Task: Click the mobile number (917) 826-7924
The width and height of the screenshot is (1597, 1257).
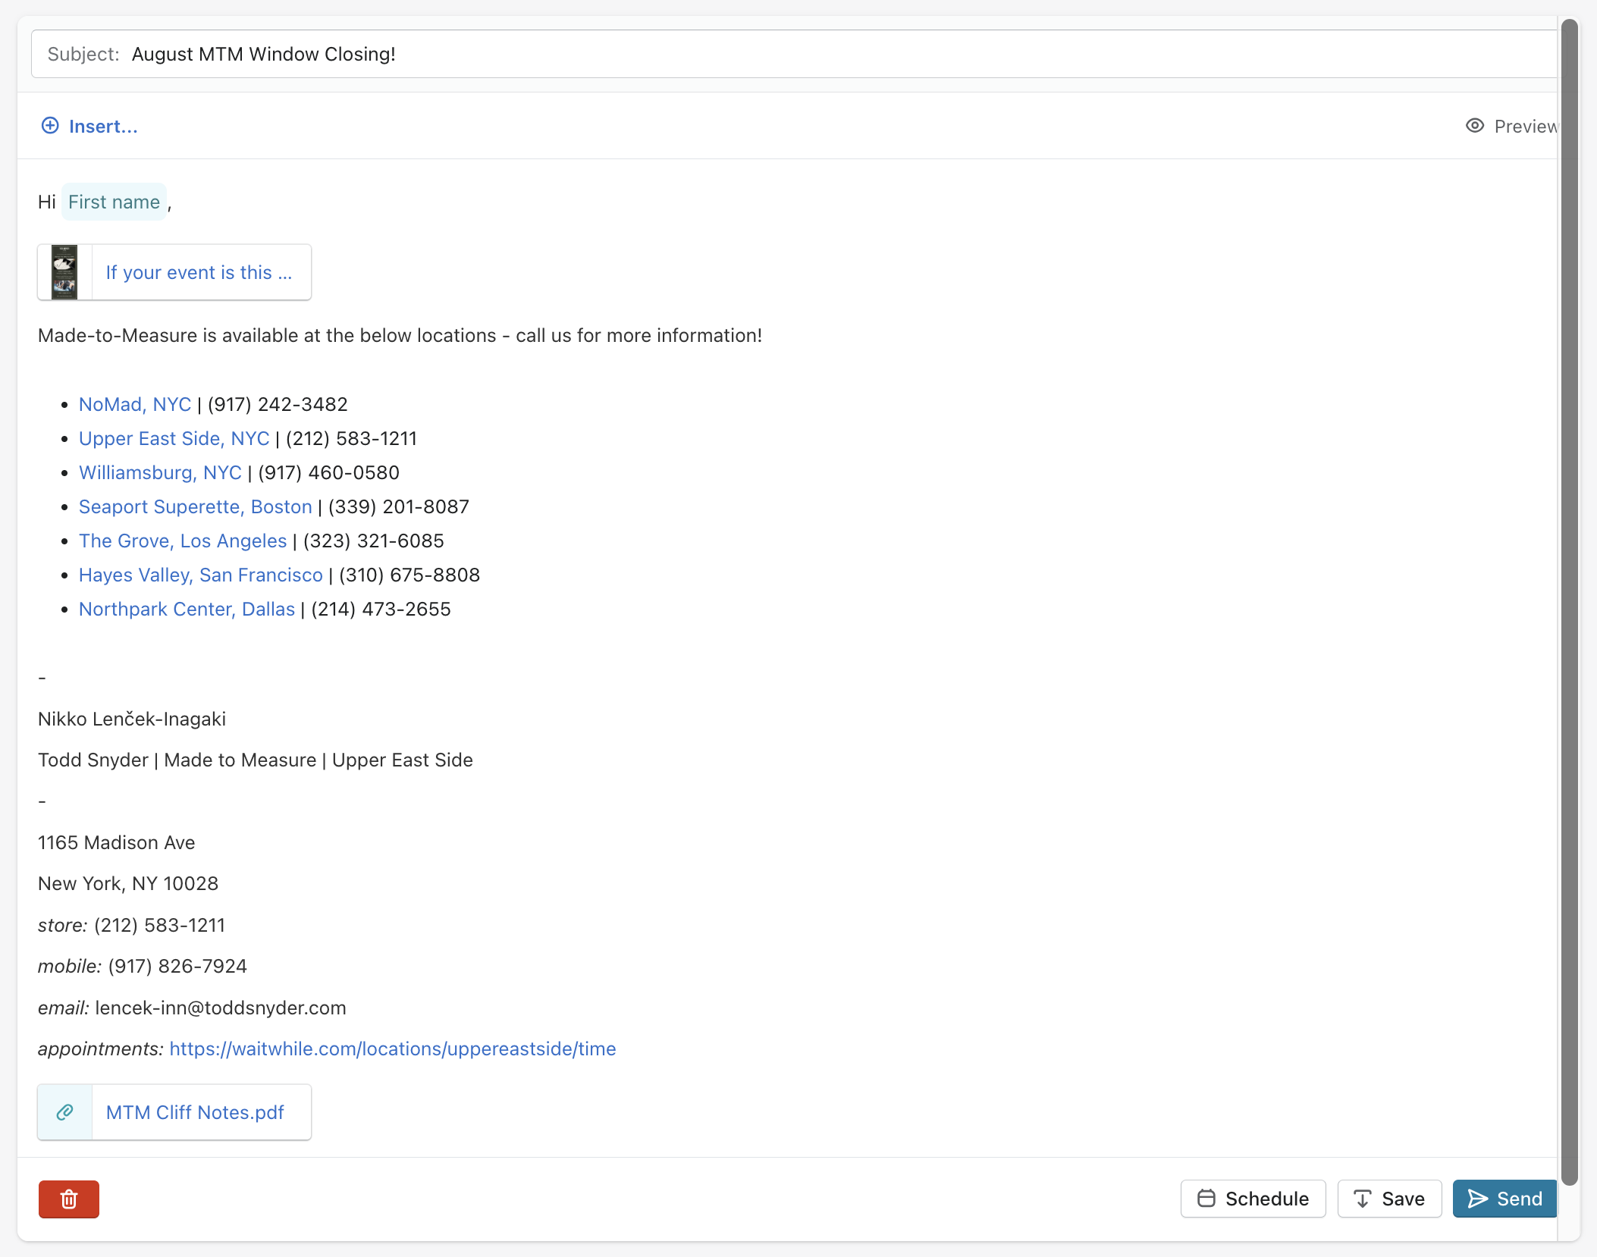Action: click(177, 966)
